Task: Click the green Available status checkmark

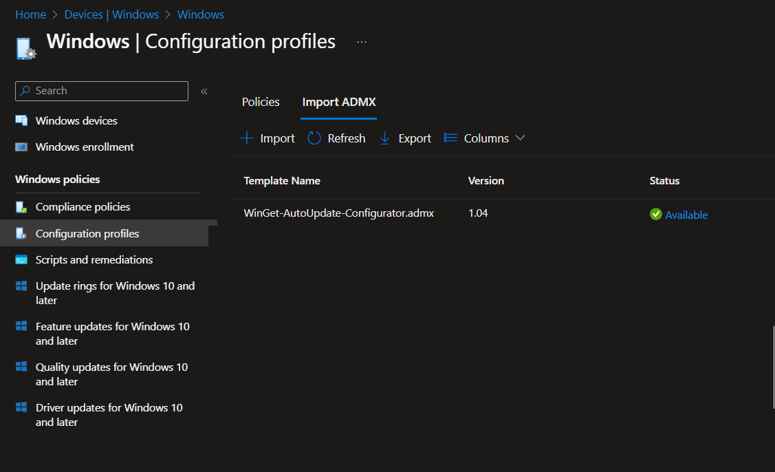Action: [x=655, y=215]
